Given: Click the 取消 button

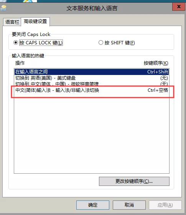Looking at the screenshot, I should [129, 205].
